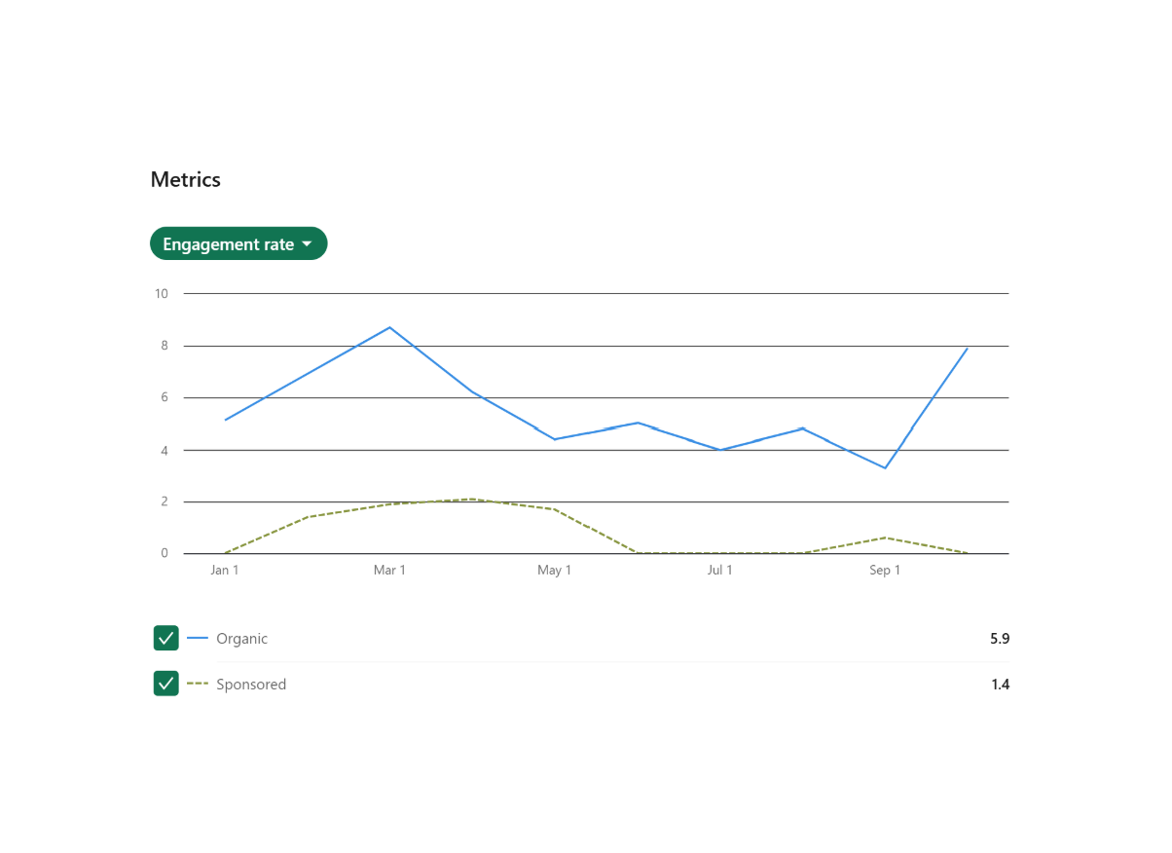
Task: Click the Sponsored legend label
Action: click(251, 684)
